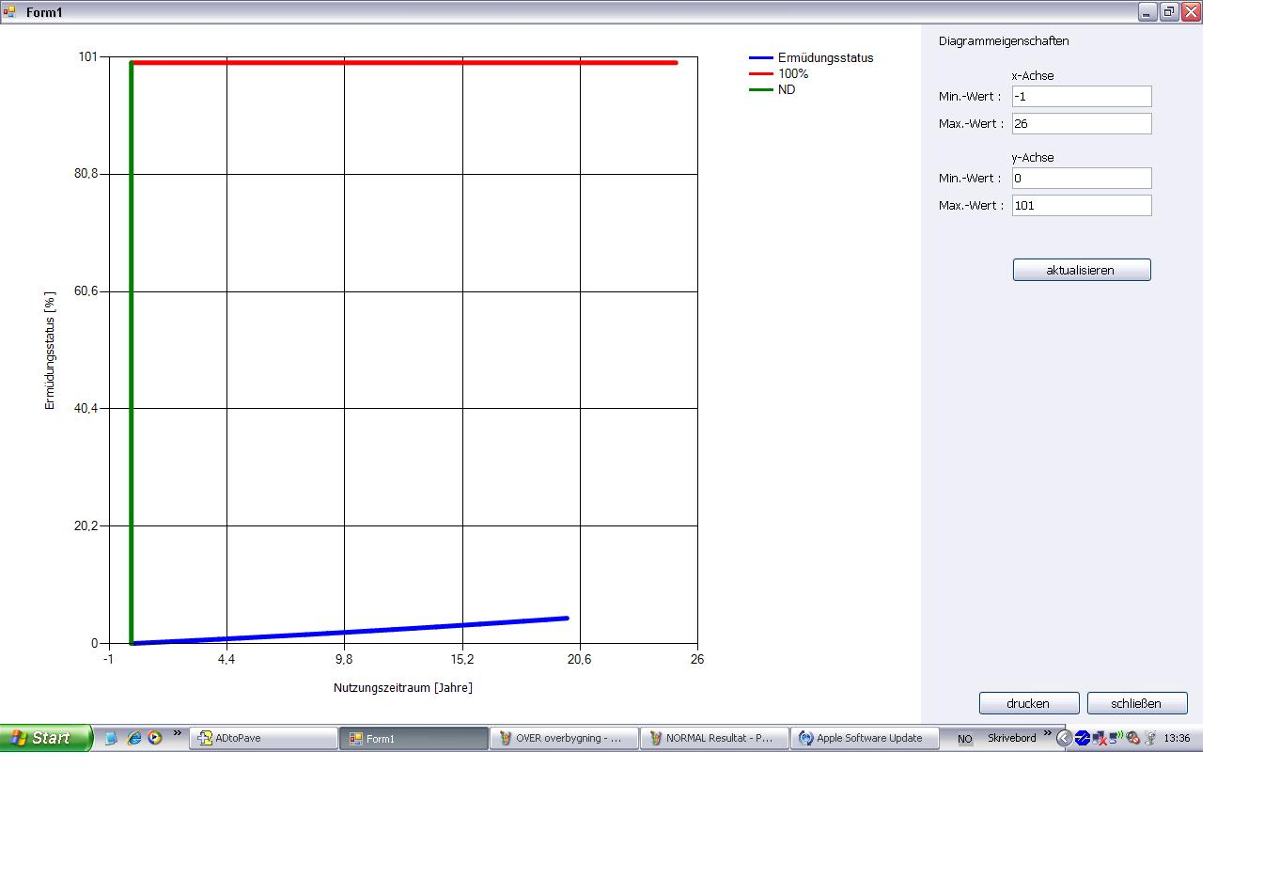This screenshot has height=878, width=1264.
Task: Switch to OVER overbygning taskbar window
Action: (x=564, y=739)
